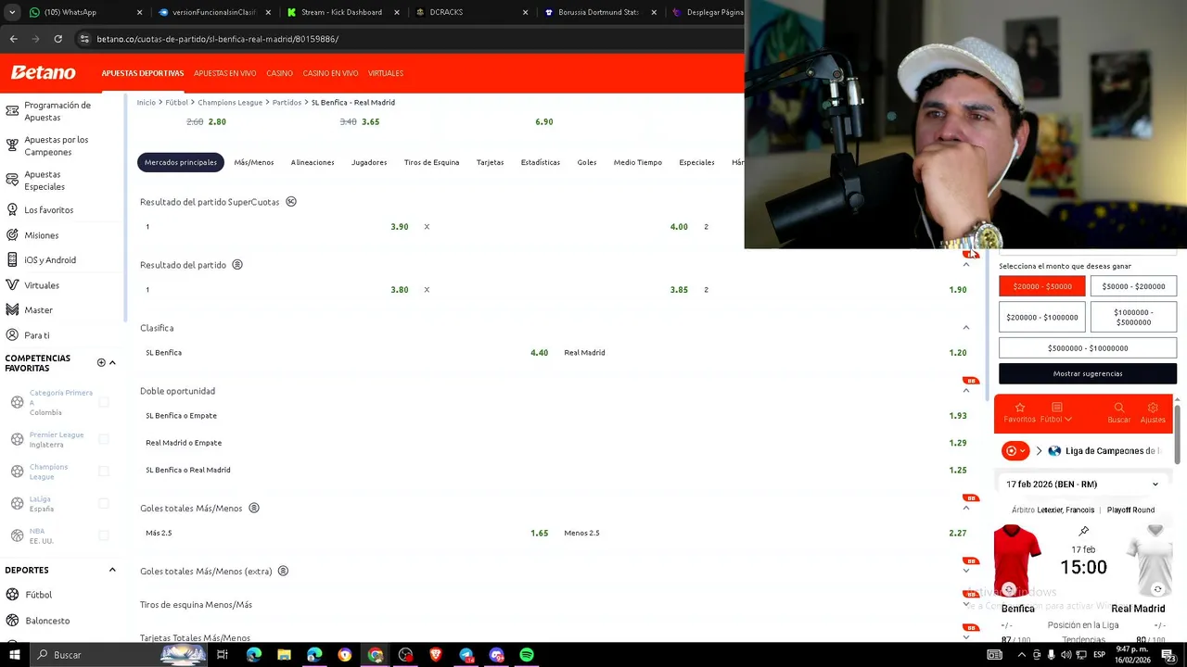Collapse the Deportes section
The width and height of the screenshot is (1187, 667).
pyautogui.click(x=112, y=570)
